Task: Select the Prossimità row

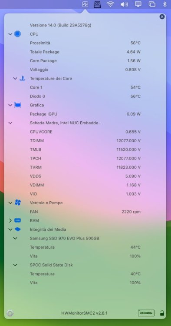Action: [x=85, y=43]
